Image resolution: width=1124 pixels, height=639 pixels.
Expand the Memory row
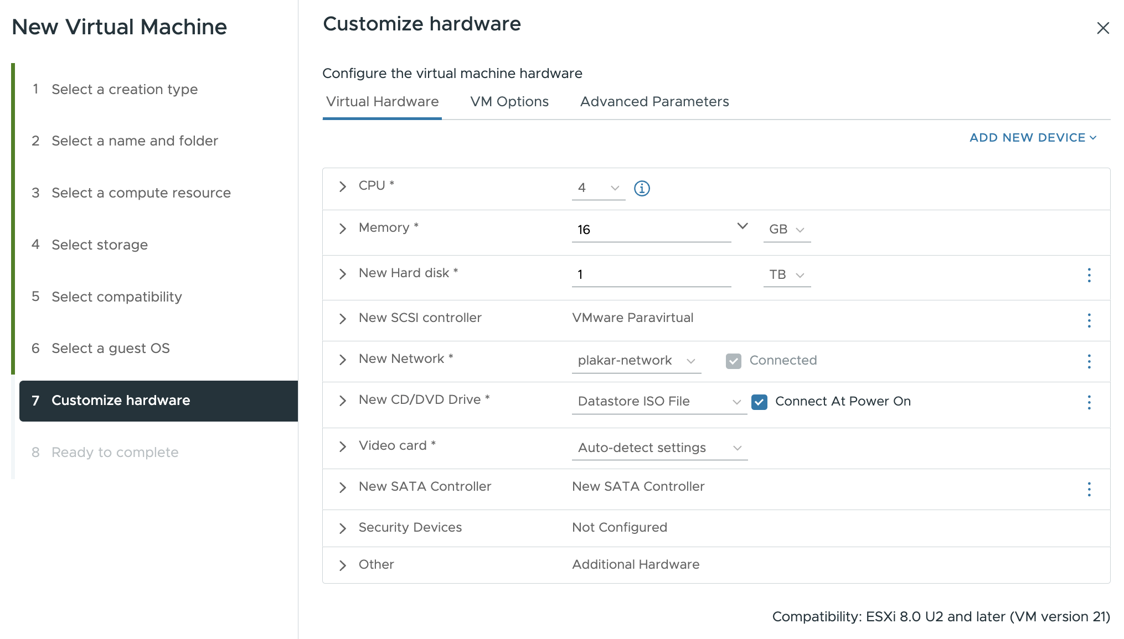coord(343,228)
